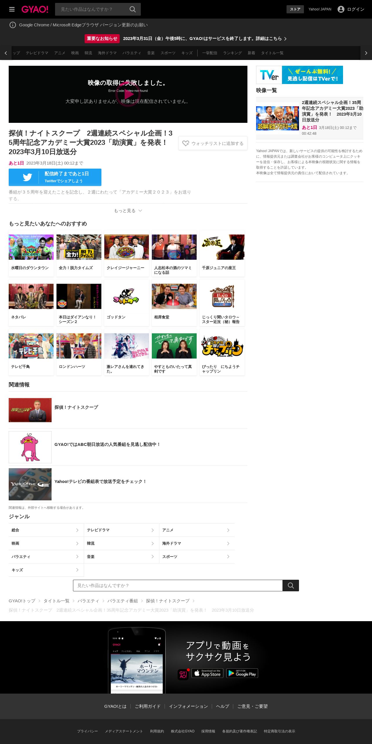Select 一挙配信 in top navigation bar
Screen dimensions: 372x744
[x=210, y=53]
